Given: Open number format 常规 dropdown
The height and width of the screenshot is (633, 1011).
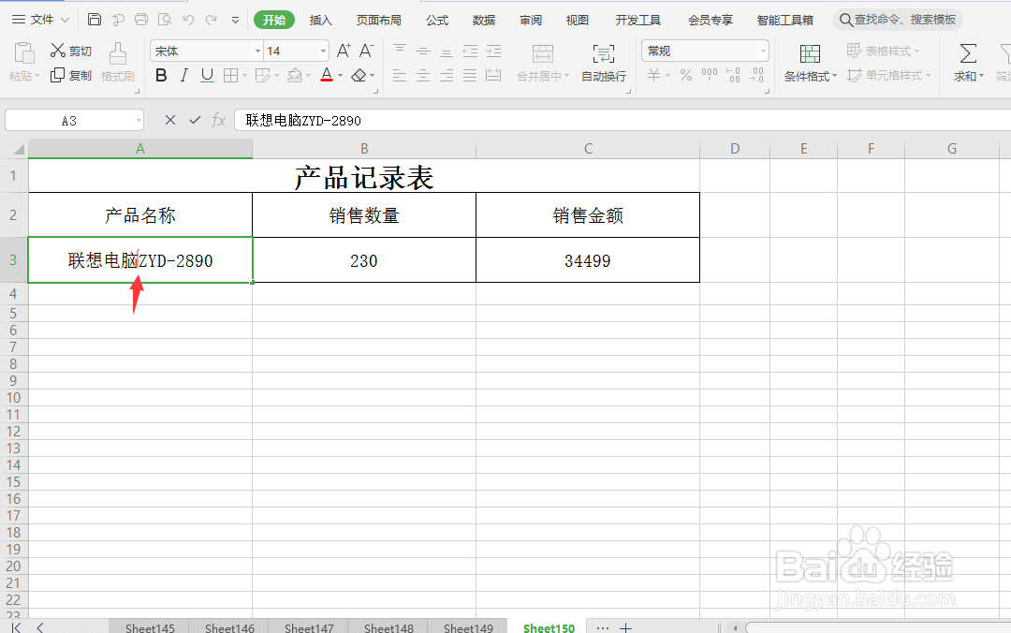Looking at the screenshot, I should point(764,51).
